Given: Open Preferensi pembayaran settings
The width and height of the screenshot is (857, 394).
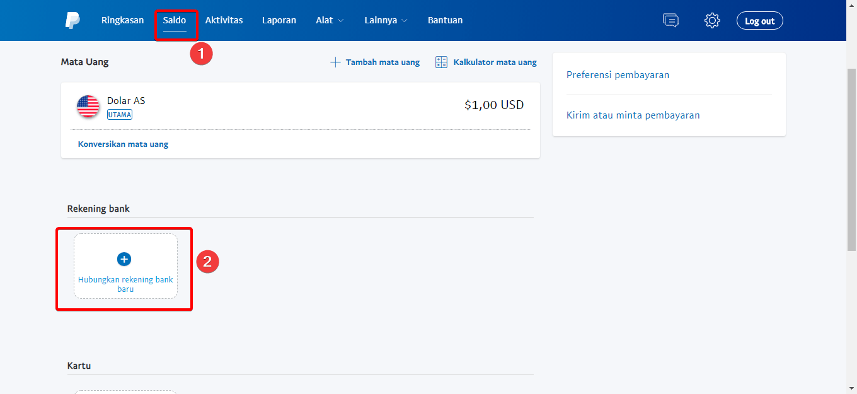Looking at the screenshot, I should click(618, 74).
